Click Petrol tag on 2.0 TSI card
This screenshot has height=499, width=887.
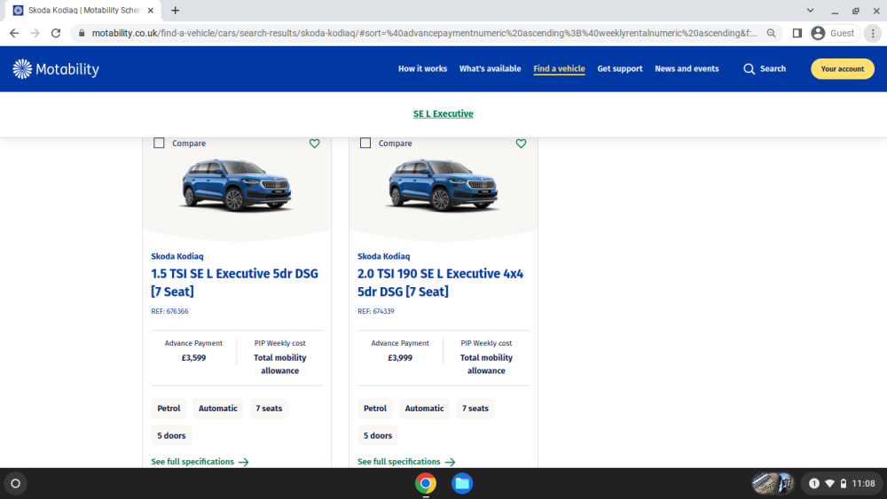pyautogui.click(x=375, y=409)
